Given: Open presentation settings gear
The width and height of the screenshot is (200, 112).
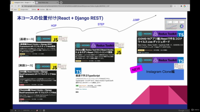Looking at the screenshot, I should pyautogui.click(x=44, y=110).
